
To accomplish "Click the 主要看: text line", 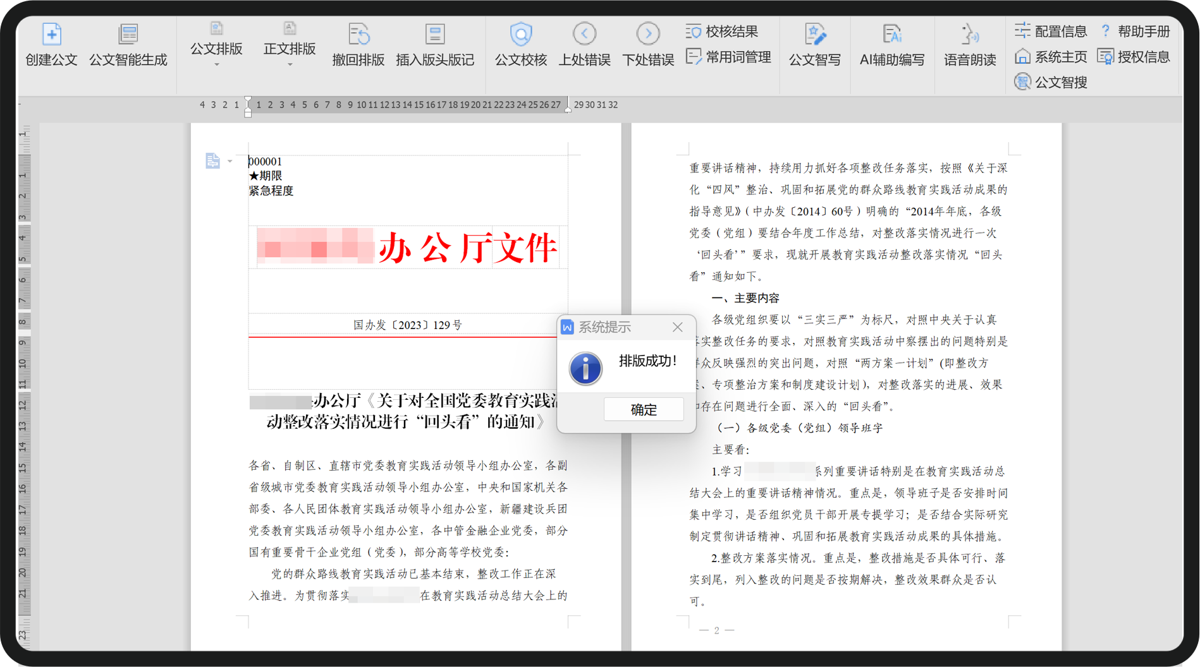I will pos(731,450).
